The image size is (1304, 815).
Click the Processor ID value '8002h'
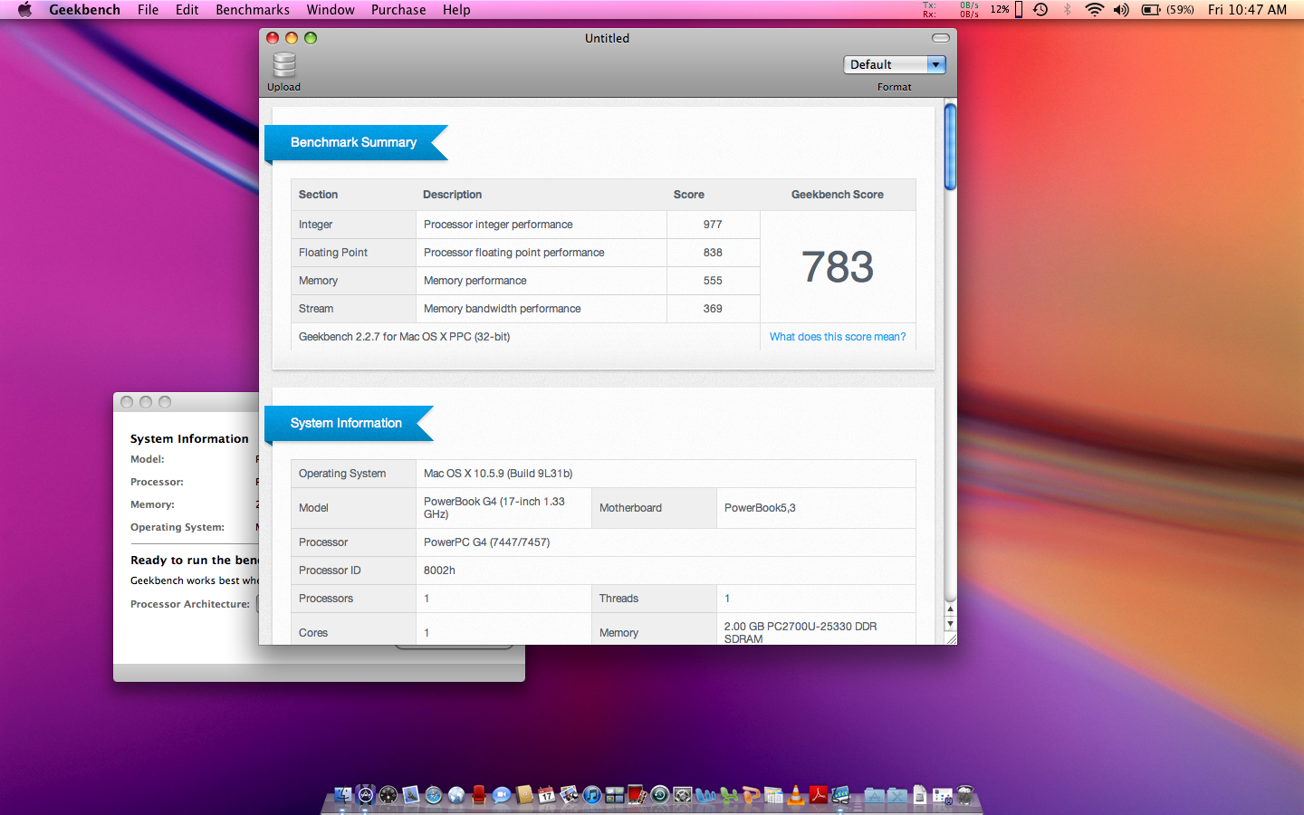click(439, 570)
